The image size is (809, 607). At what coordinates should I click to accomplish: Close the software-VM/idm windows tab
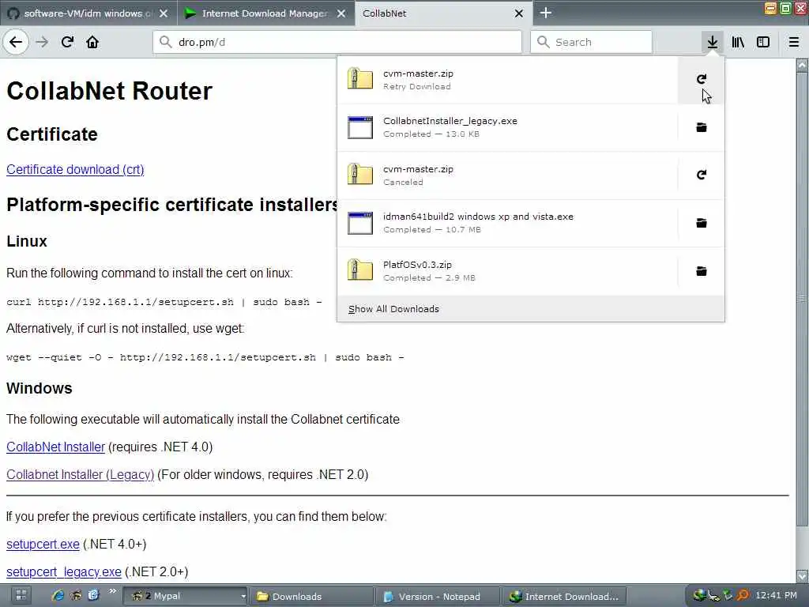[x=164, y=13]
